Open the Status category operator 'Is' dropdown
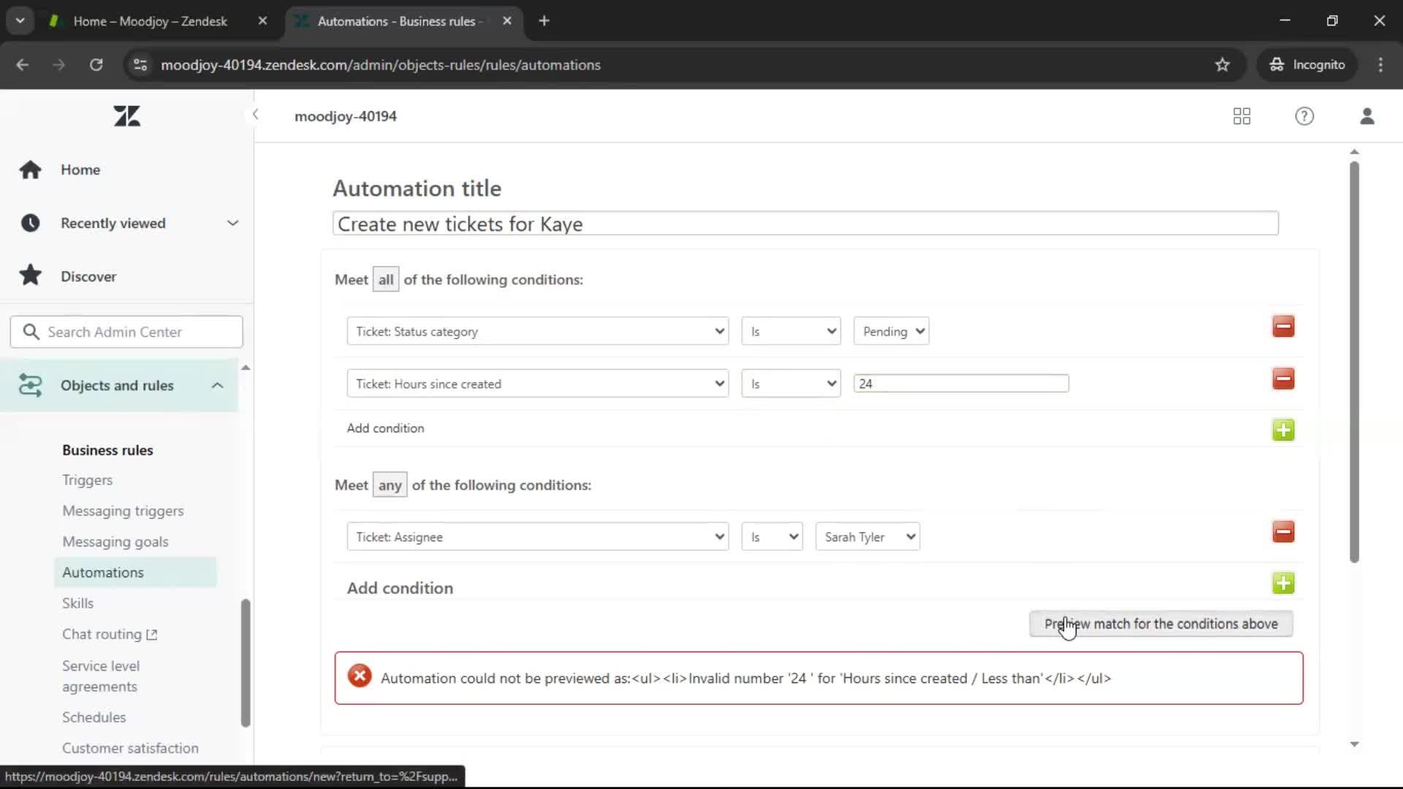This screenshot has width=1403, height=789. (791, 331)
